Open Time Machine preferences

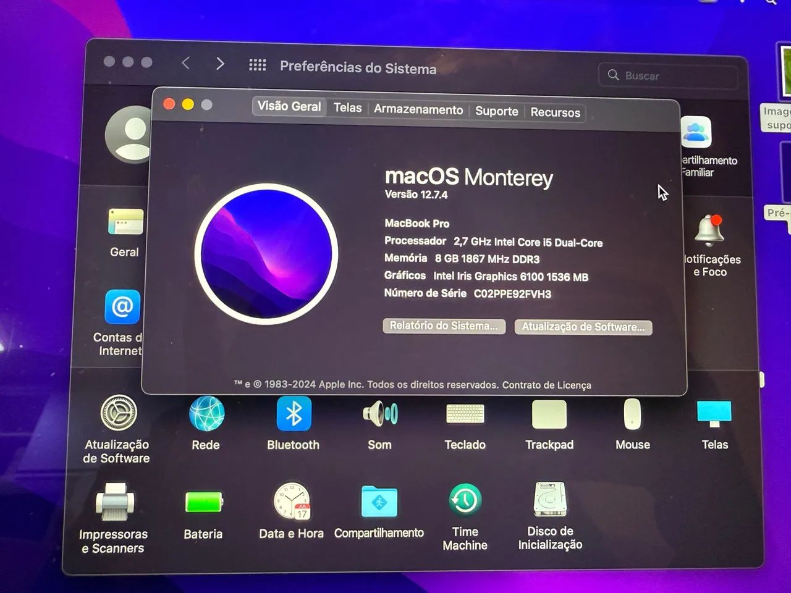click(465, 500)
